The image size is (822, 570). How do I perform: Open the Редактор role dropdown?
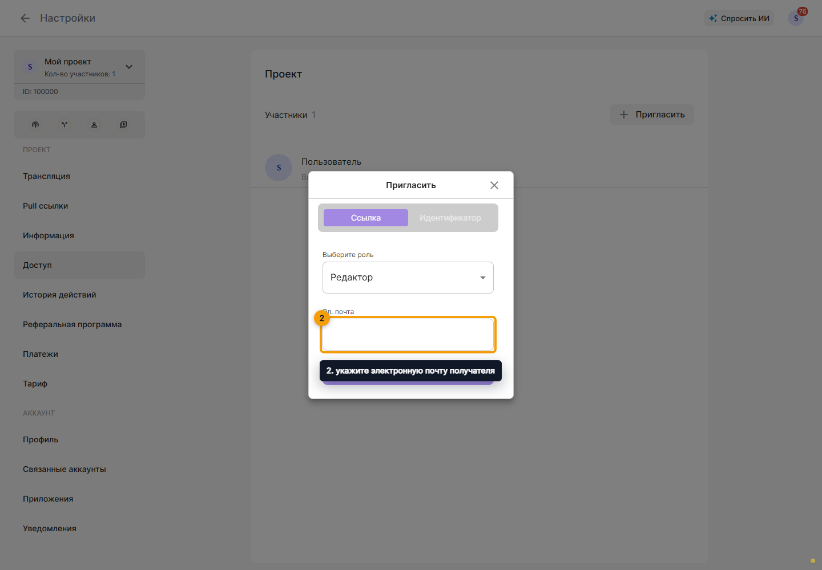(x=408, y=278)
